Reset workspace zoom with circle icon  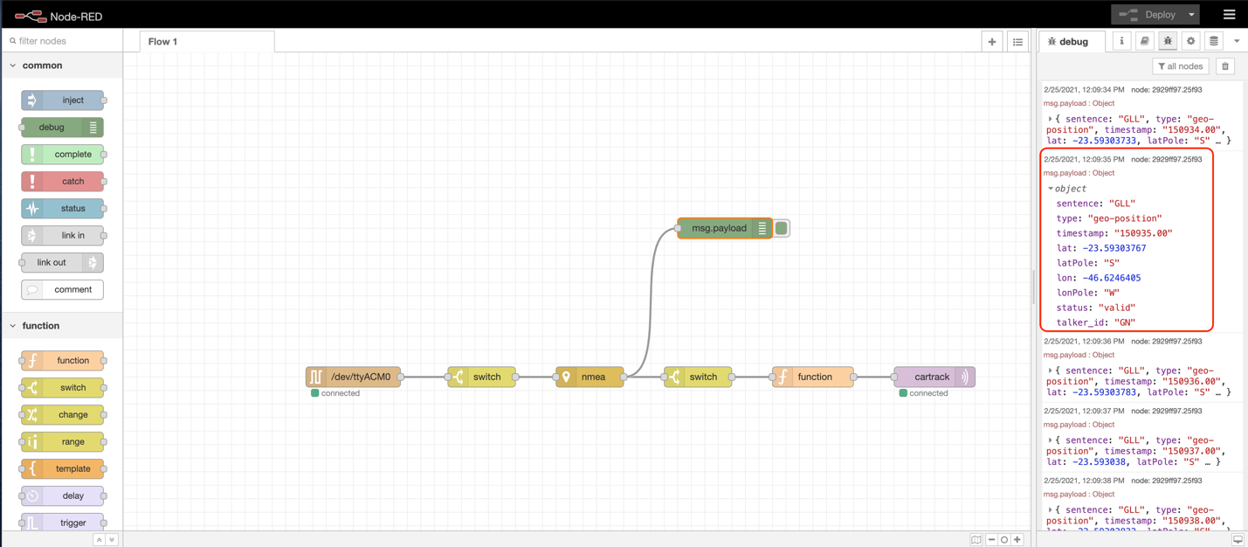(1004, 540)
